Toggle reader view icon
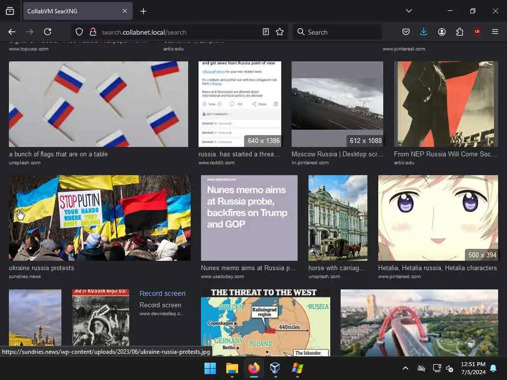Image resolution: width=507 pixels, height=380 pixels. pos(266,32)
